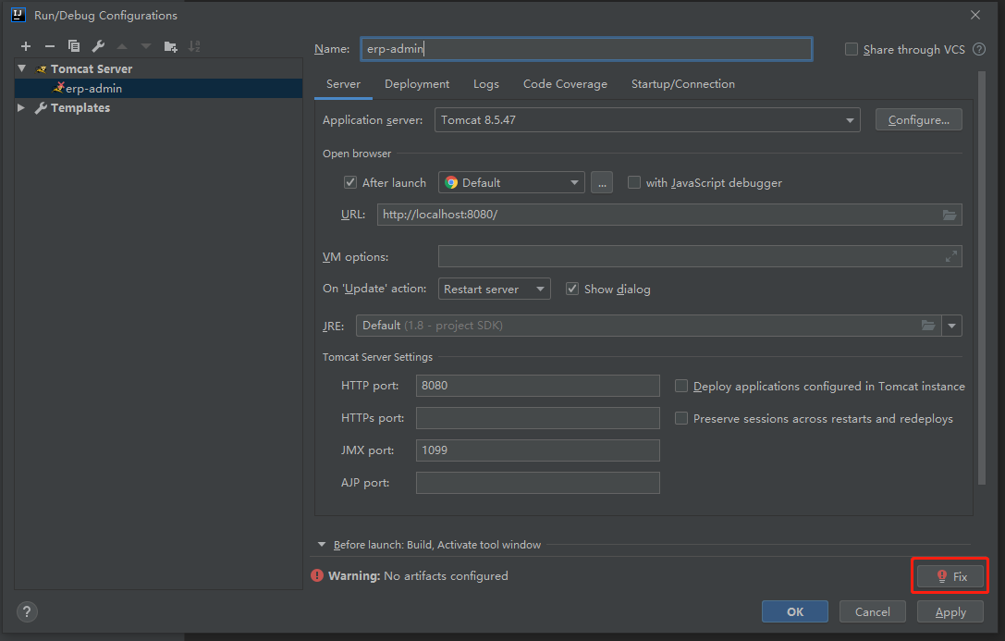The width and height of the screenshot is (1005, 641).
Task: Switch to Startup/Connection tab
Action: [682, 84]
